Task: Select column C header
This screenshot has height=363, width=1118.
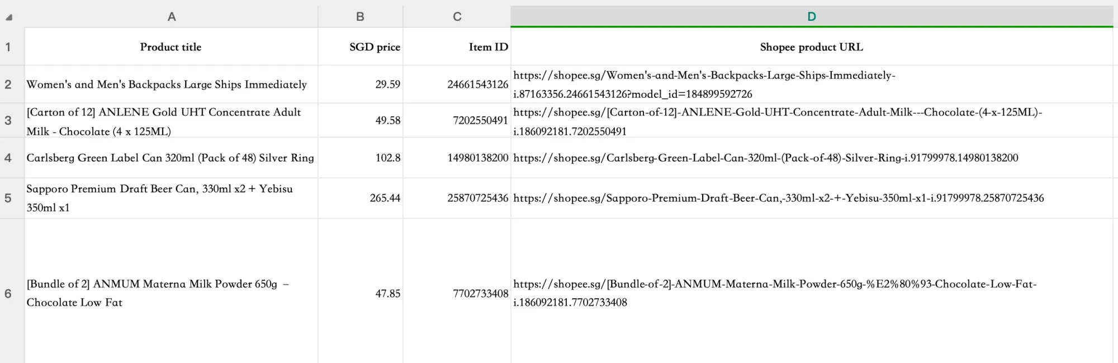Action: coord(457,17)
